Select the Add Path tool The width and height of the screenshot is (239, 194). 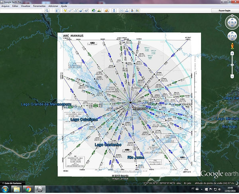click(76, 10)
